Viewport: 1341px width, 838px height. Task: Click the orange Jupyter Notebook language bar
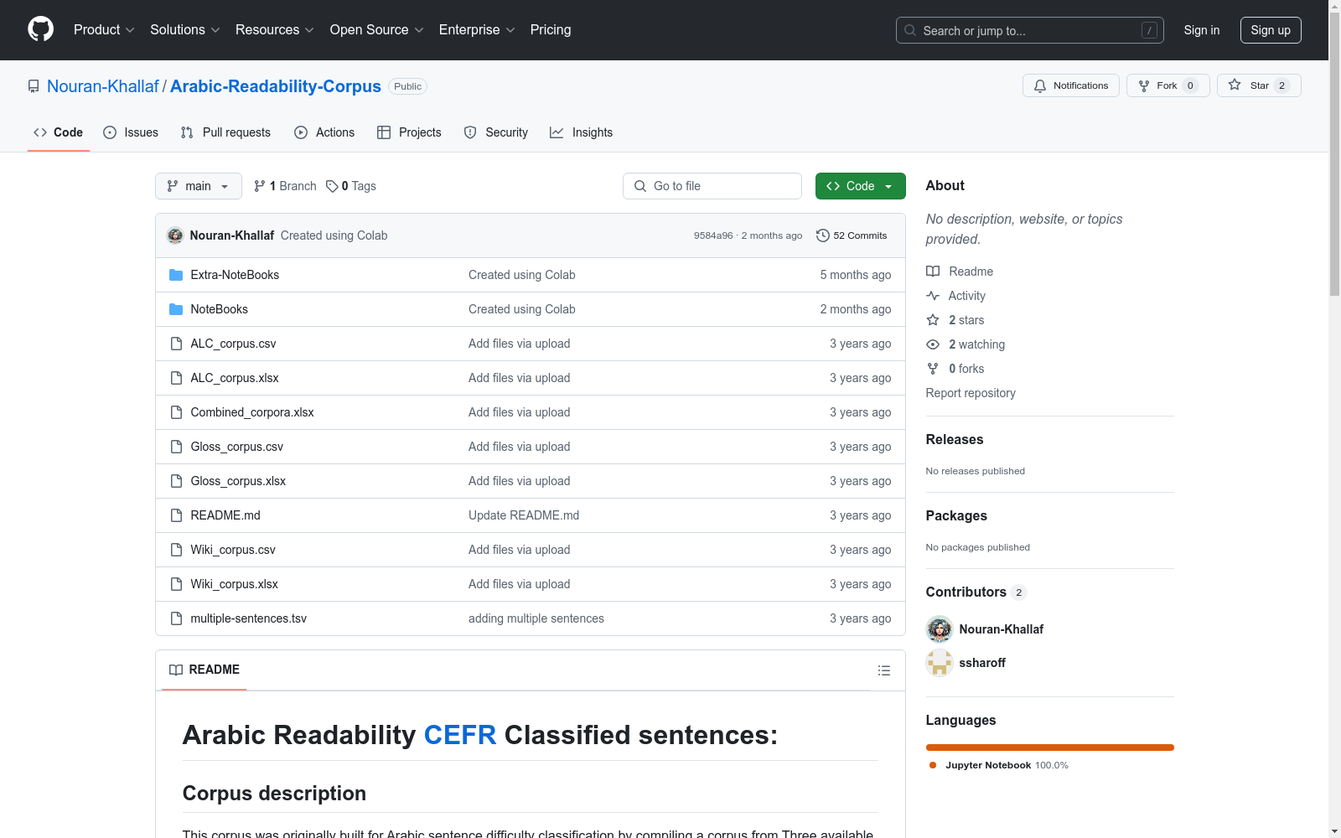point(1050,747)
